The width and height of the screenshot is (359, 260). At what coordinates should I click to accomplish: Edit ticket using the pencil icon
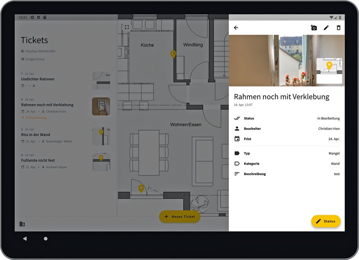pyautogui.click(x=326, y=28)
